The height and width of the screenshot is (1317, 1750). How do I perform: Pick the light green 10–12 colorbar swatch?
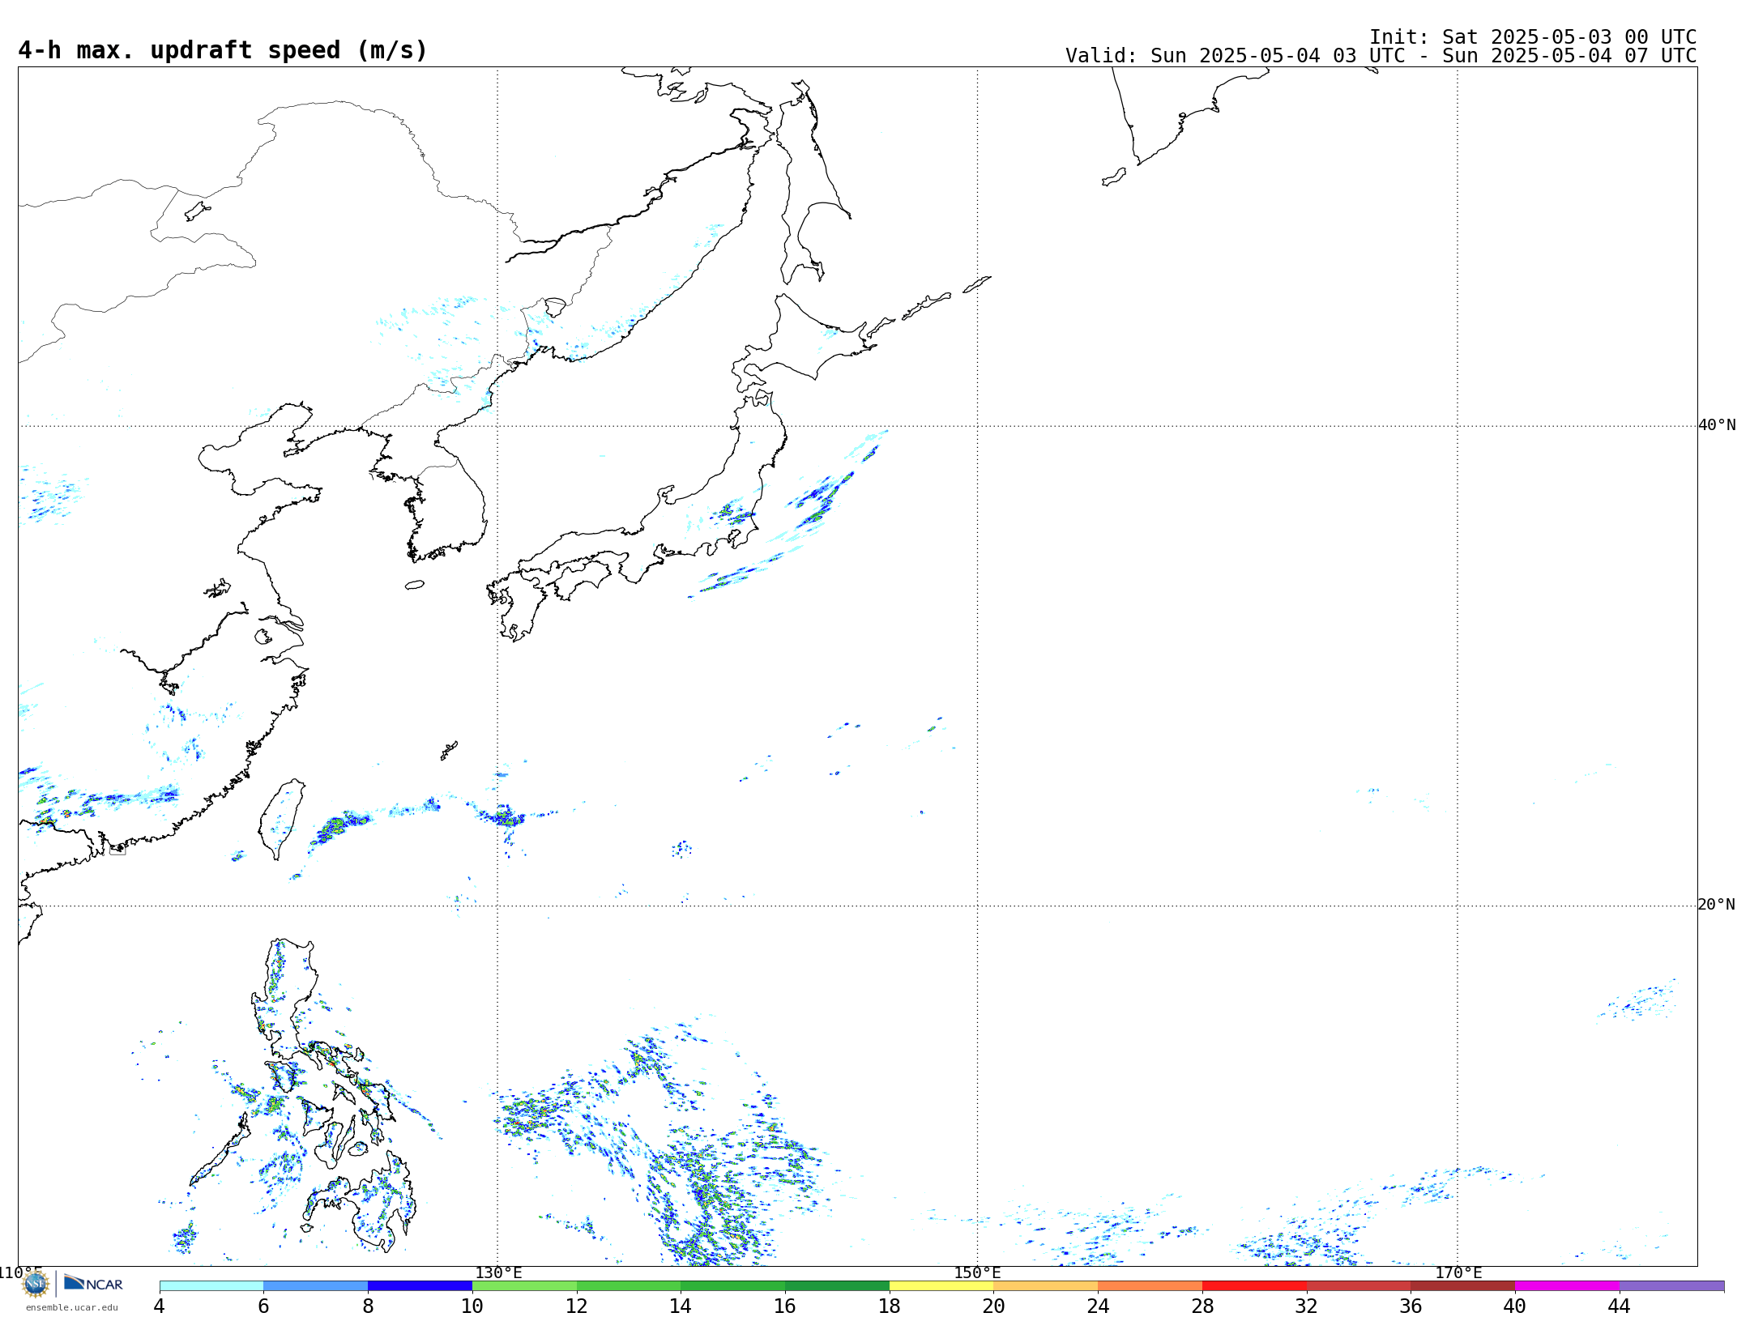pos(524,1285)
